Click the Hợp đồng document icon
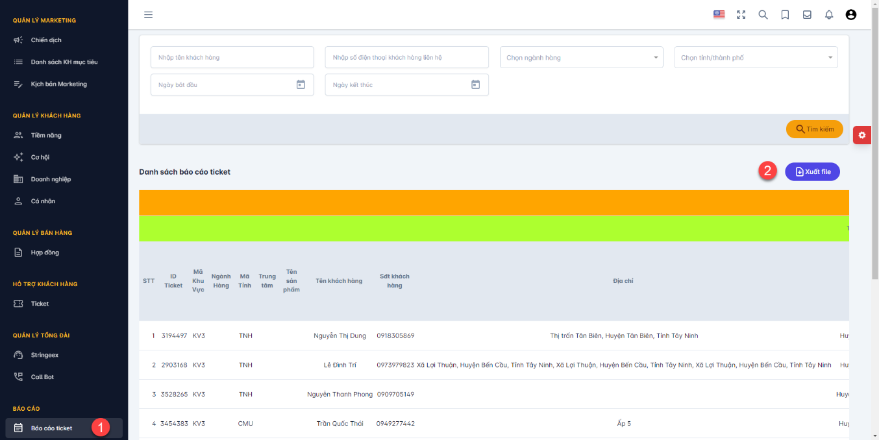Screen dimensions: 879x440 pyautogui.click(x=18, y=253)
